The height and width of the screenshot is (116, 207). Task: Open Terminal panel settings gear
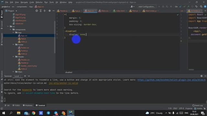click(x=202, y=76)
